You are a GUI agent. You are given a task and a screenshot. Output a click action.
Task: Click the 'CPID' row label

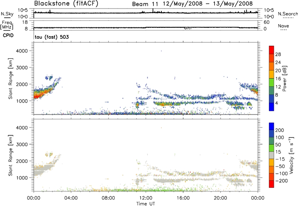point(8,35)
